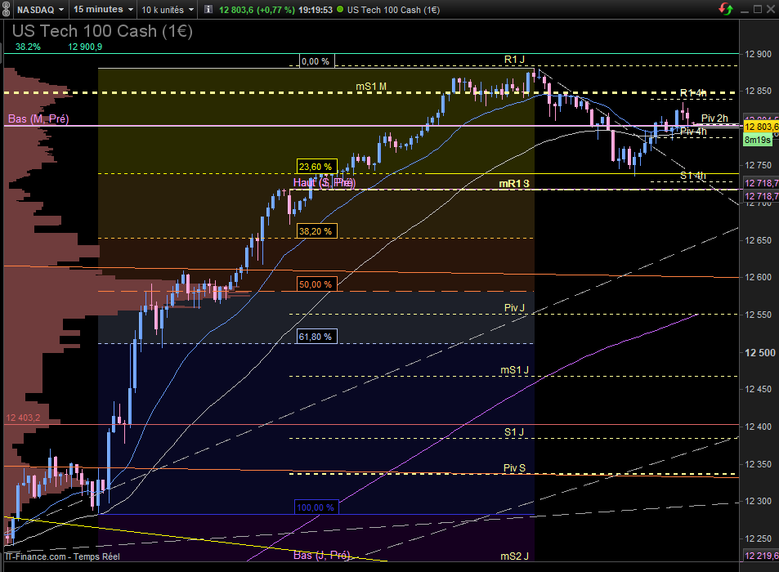Click the 'R1 4h' resistance label

(693, 93)
